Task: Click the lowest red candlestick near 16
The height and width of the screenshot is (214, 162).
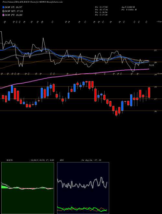Action: (x=116, y=113)
